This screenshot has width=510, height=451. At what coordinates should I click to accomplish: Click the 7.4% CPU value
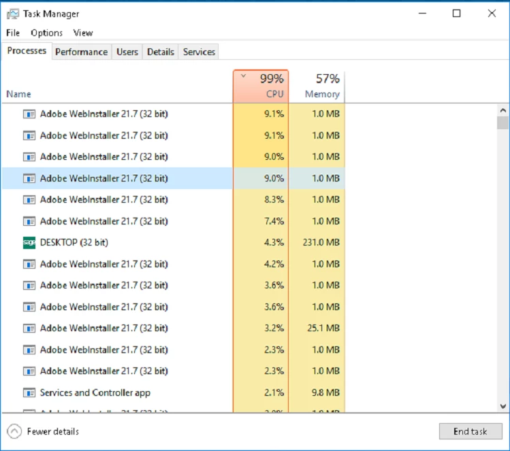274,221
